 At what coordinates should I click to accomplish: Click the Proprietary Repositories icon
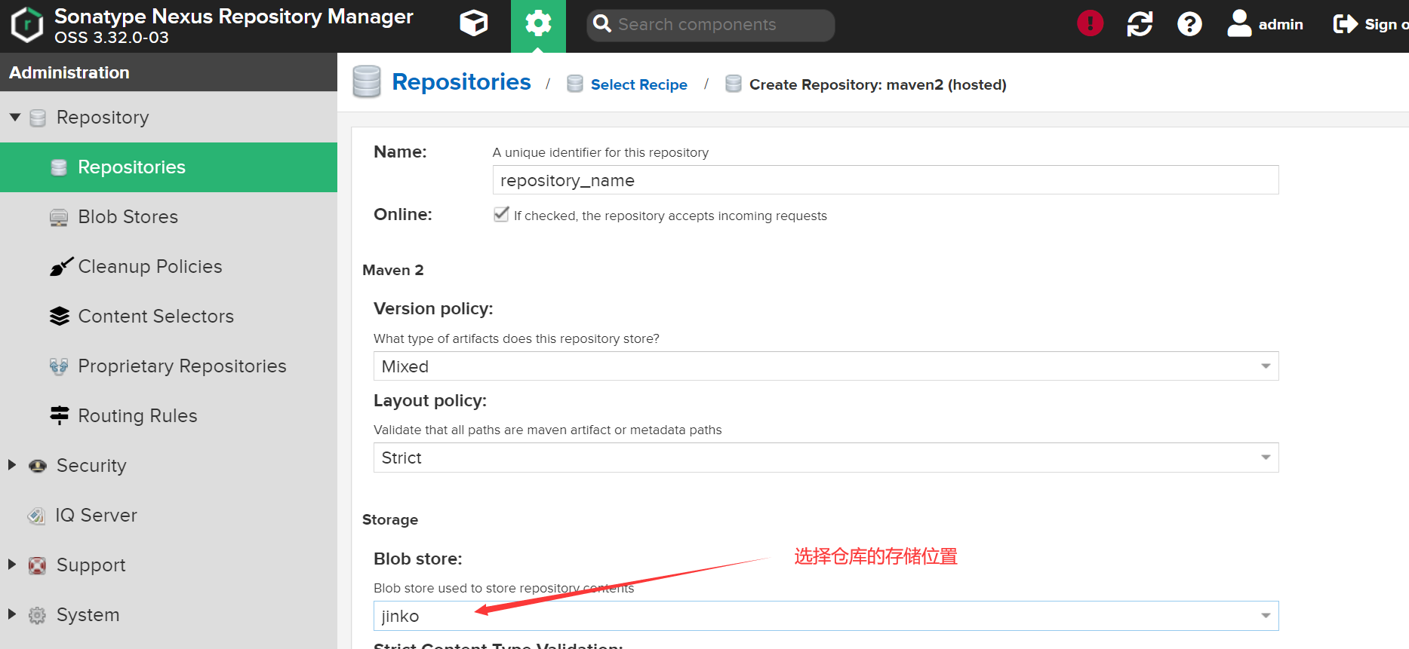[x=59, y=366]
